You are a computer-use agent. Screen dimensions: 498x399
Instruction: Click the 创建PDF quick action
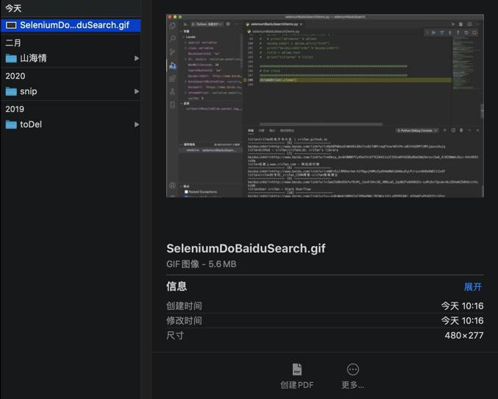tap(297, 376)
